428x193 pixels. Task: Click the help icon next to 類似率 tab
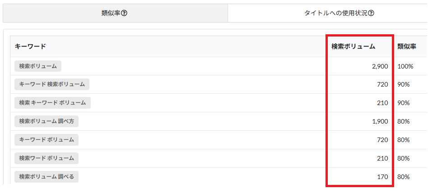[124, 13]
